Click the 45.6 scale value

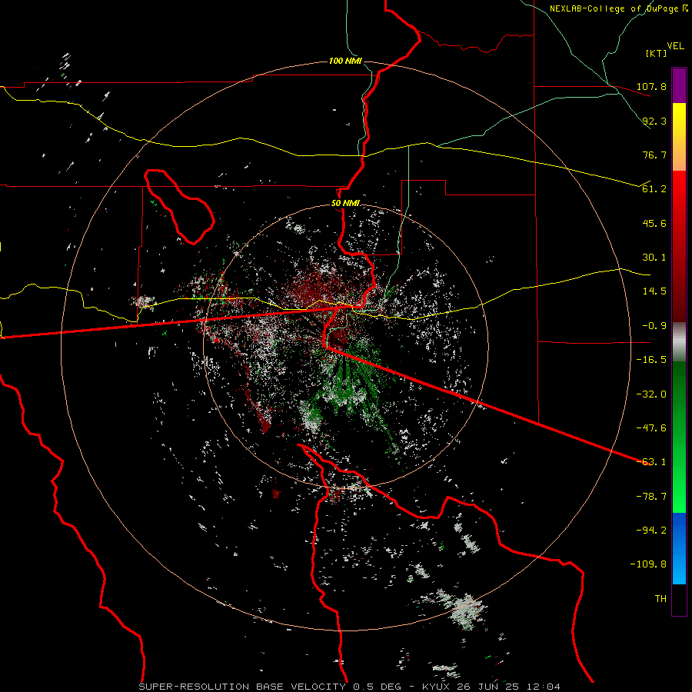coord(654,223)
